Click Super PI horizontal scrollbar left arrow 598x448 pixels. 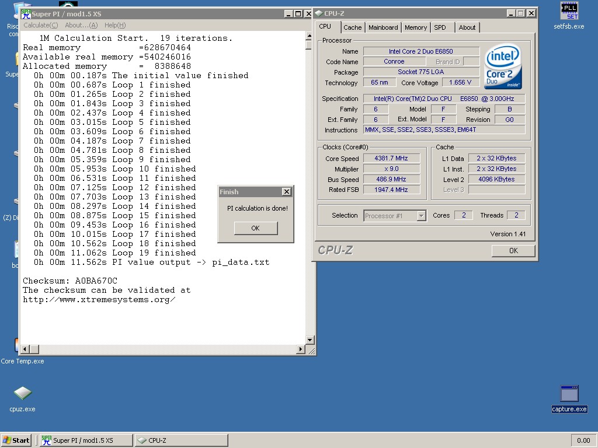(25, 349)
